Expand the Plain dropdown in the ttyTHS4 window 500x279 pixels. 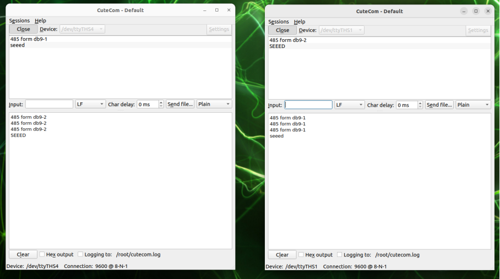pyautogui.click(x=214, y=104)
